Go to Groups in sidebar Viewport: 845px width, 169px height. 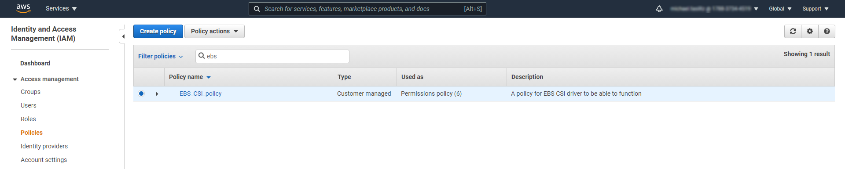[x=30, y=92]
